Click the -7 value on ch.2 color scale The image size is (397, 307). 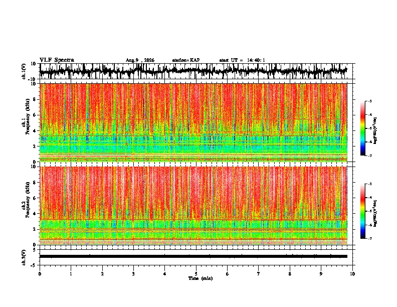pos(369,239)
